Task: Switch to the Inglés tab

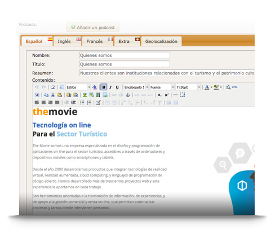Action: click(68, 41)
